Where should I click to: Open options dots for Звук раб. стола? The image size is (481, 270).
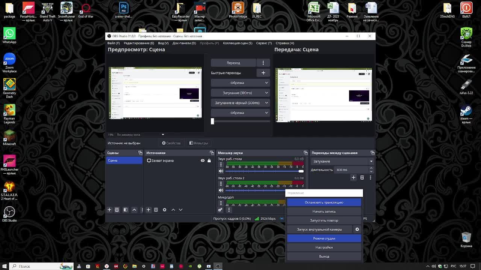click(x=221, y=165)
